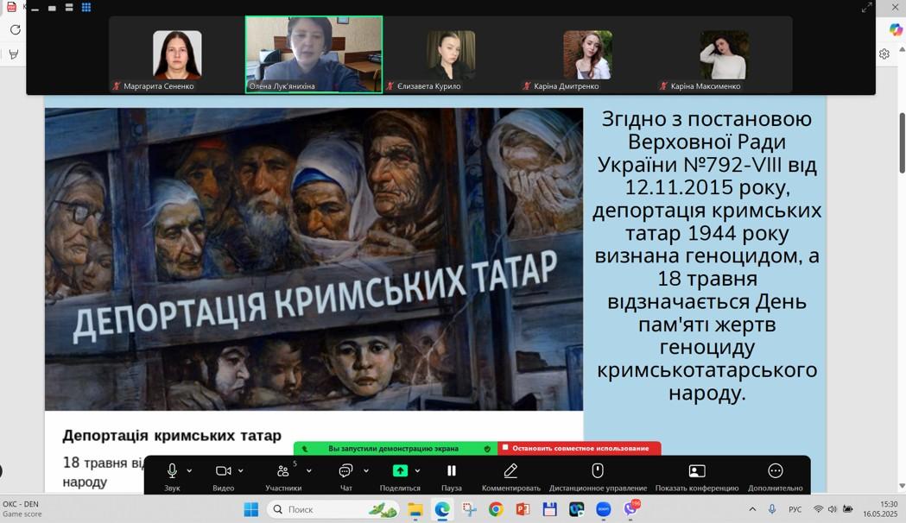The image size is (906, 523).
Task: Open Snipping Tool on taskbar
Action: click(x=469, y=510)
